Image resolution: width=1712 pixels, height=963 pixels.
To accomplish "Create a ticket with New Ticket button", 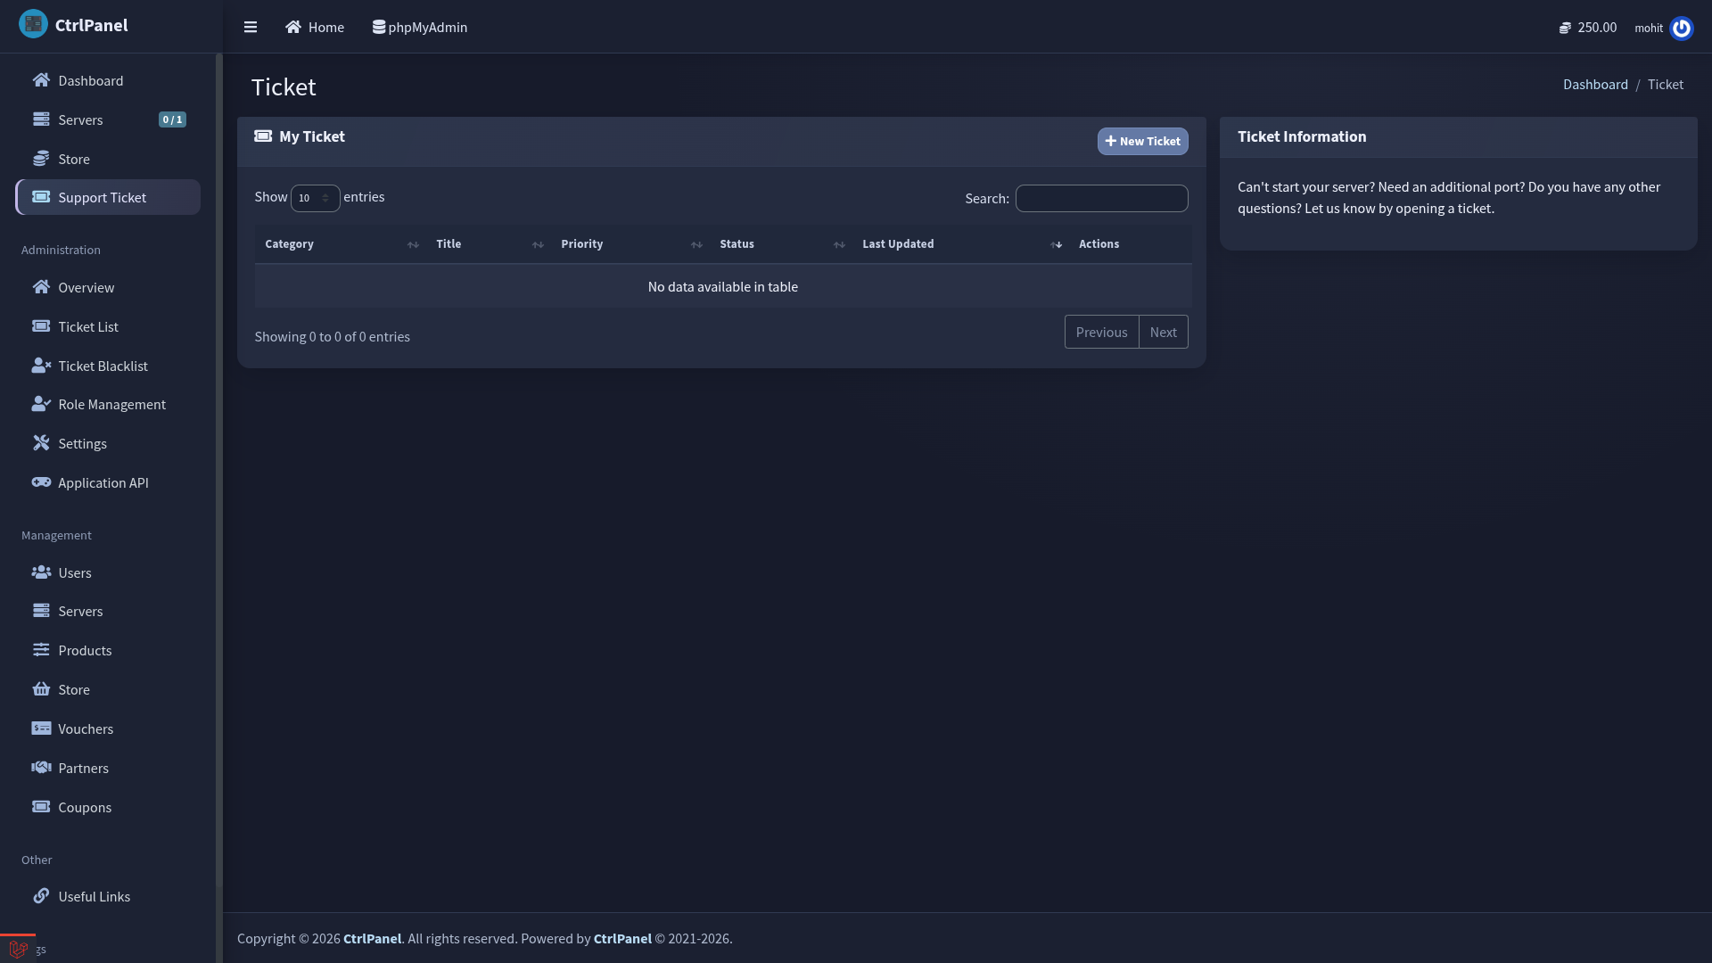I will pyautogui.click(x=1142, y=141).
